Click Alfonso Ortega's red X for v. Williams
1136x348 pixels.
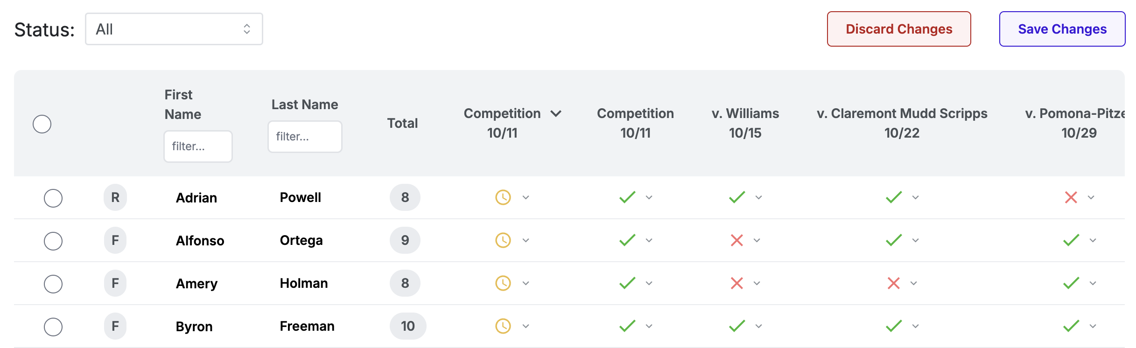pos(736,240)
